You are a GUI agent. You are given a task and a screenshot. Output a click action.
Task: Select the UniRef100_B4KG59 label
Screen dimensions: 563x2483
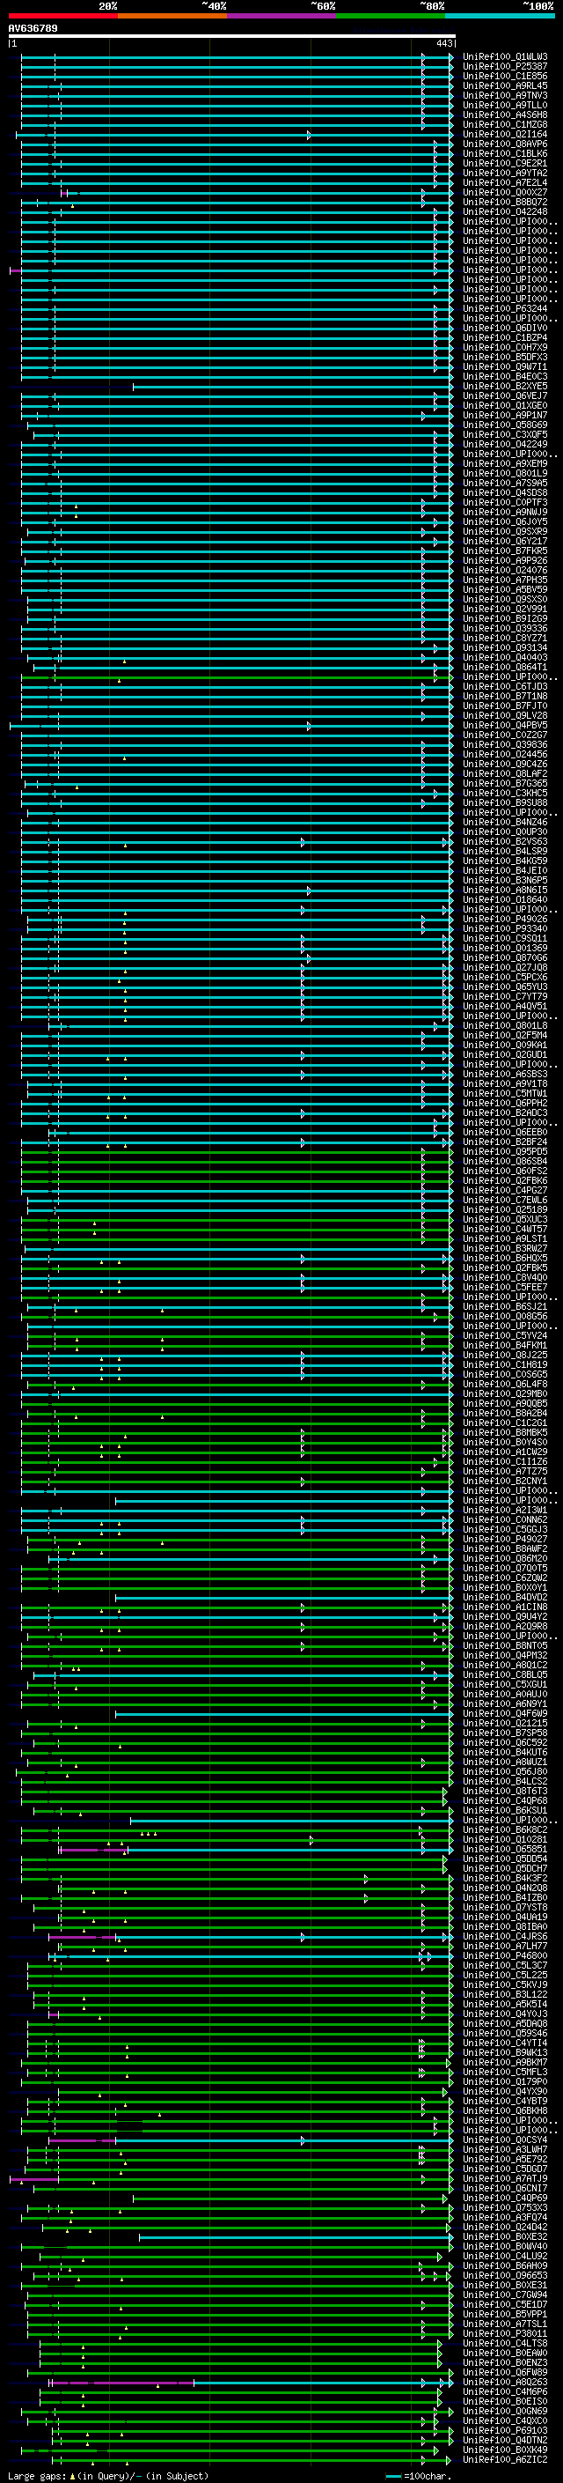click(505, 861)
